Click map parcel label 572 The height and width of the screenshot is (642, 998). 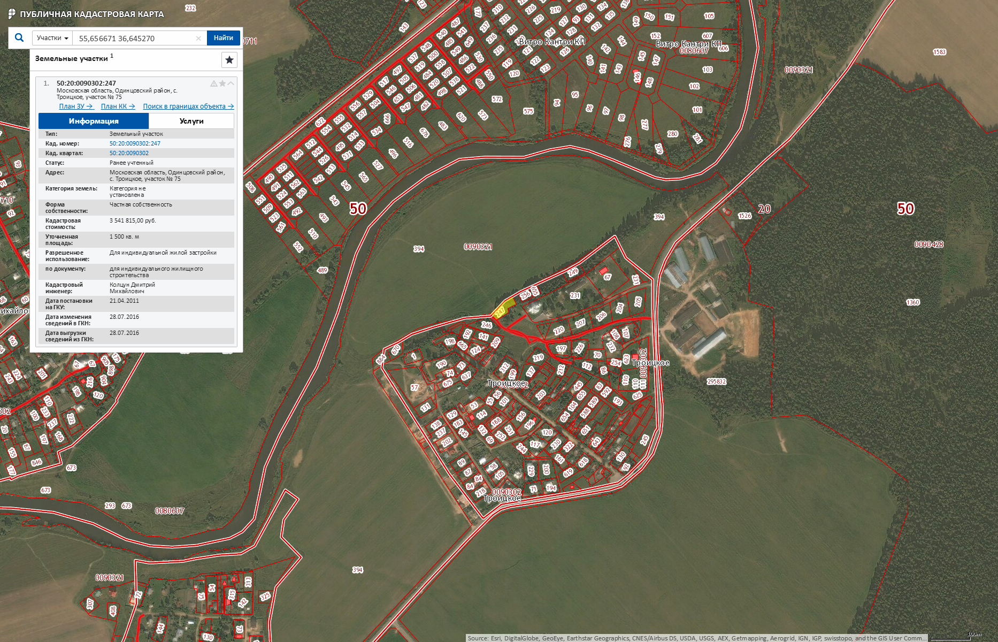click(497, 99)
